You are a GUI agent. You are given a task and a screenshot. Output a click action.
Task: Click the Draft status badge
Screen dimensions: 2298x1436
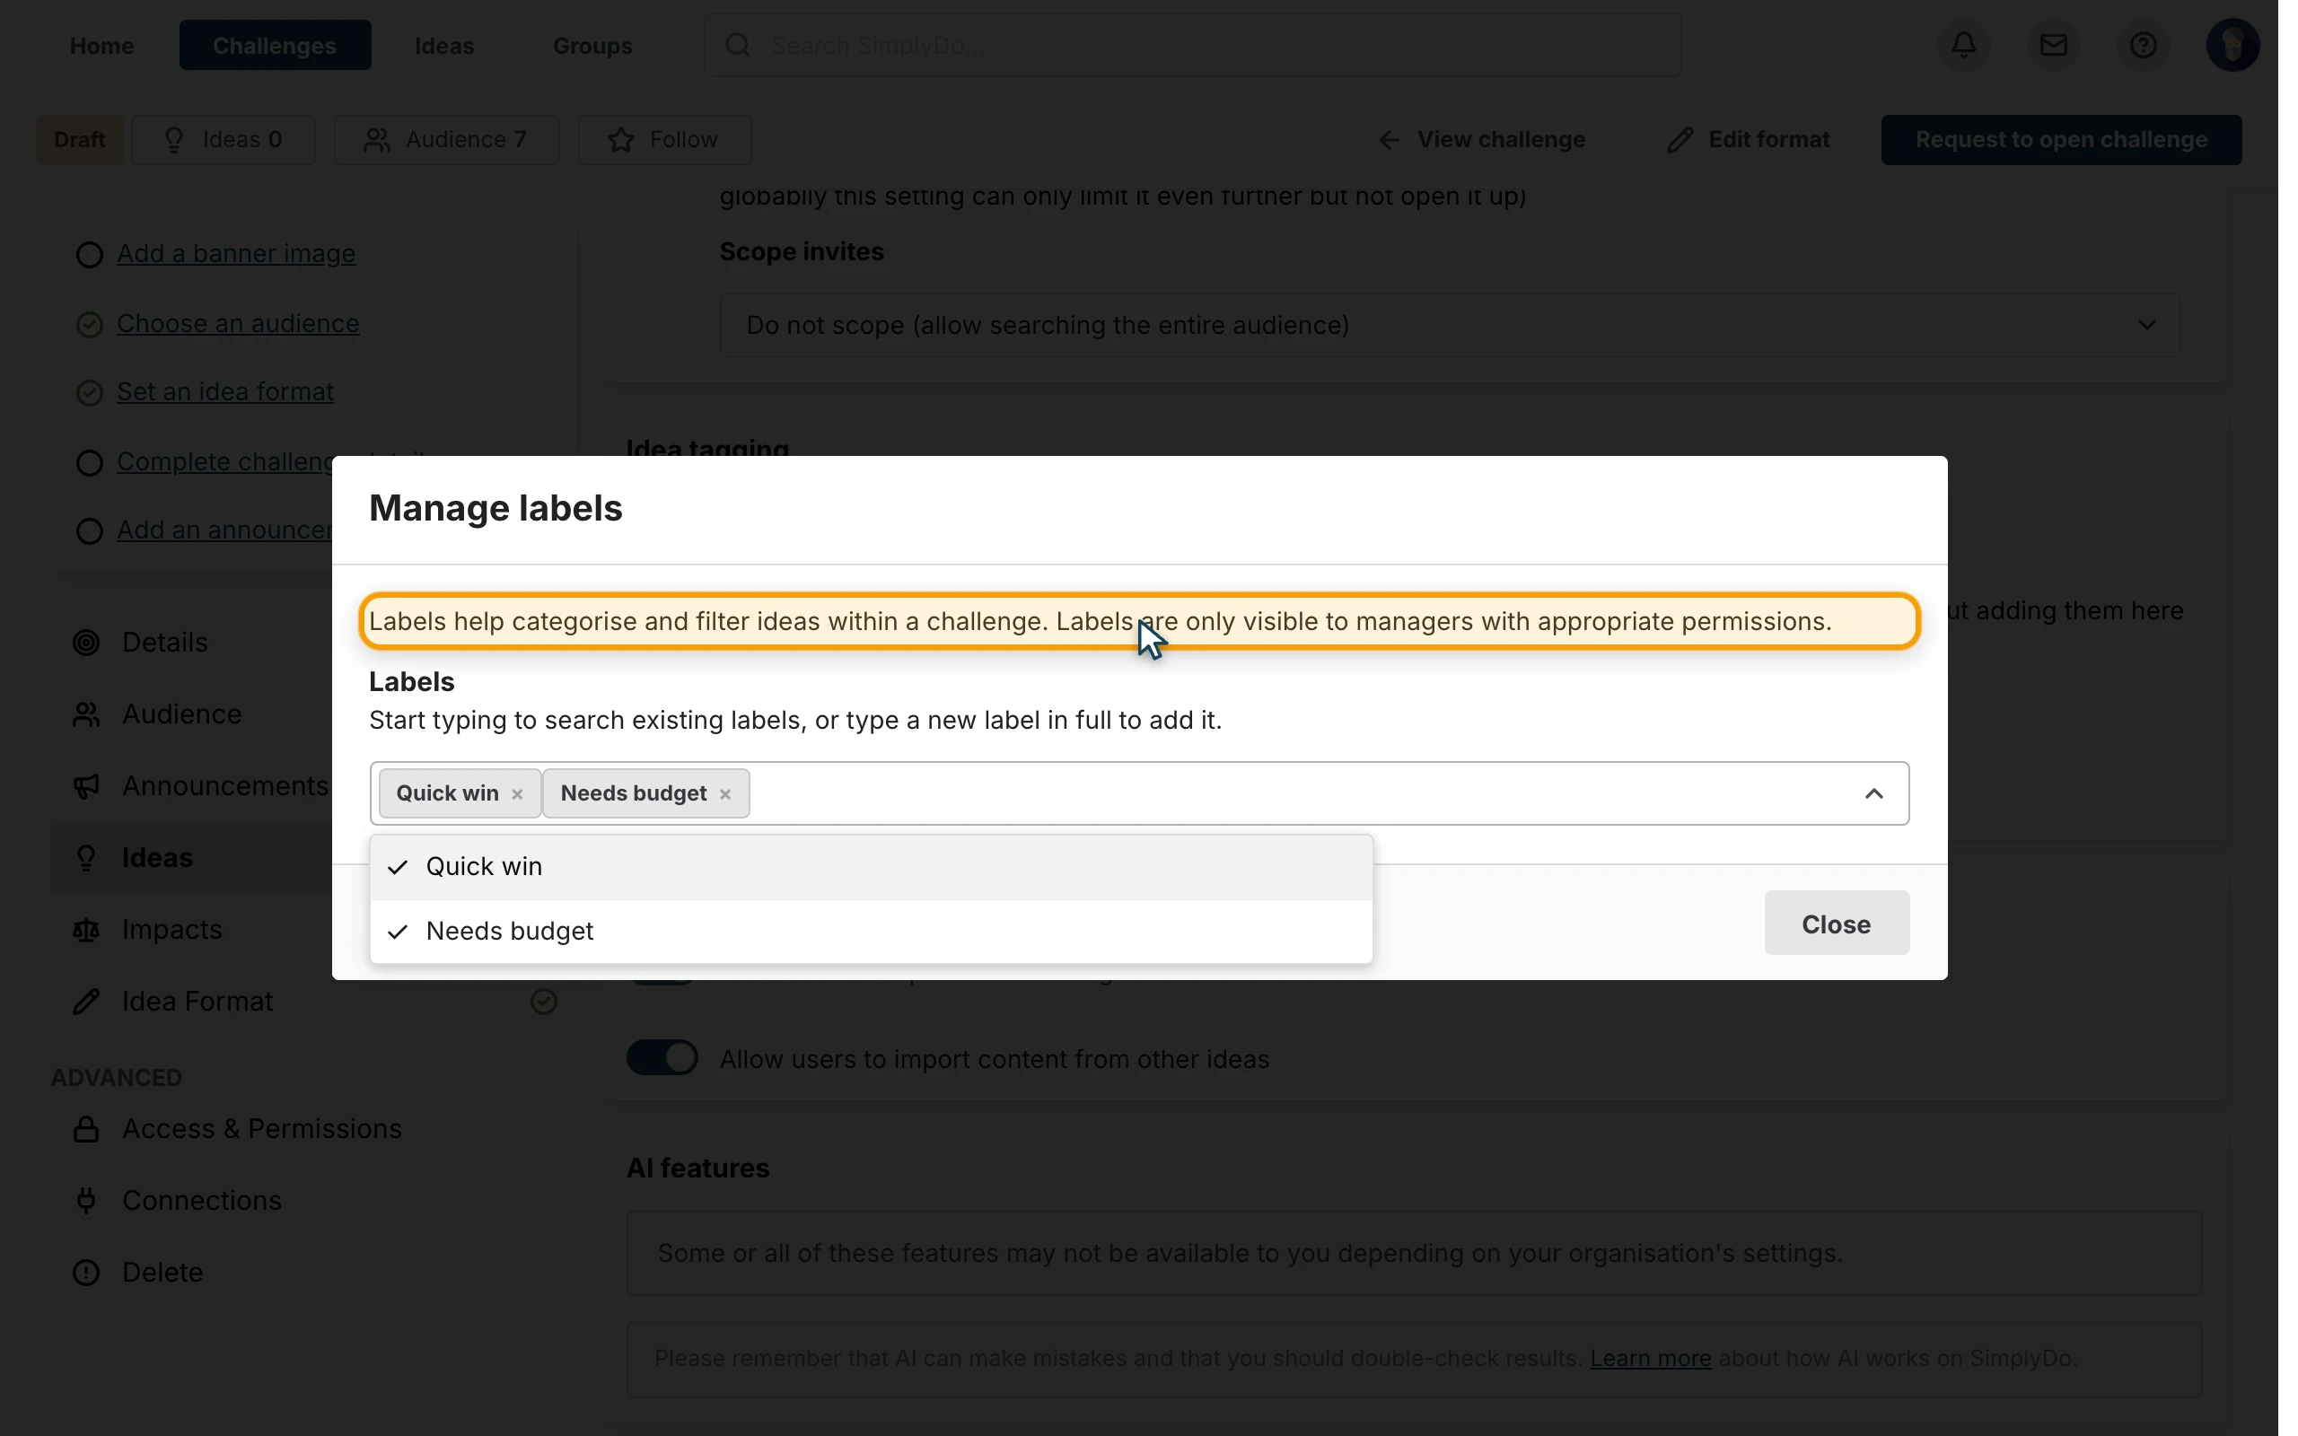pyautogui.click(x=80, y=140)
